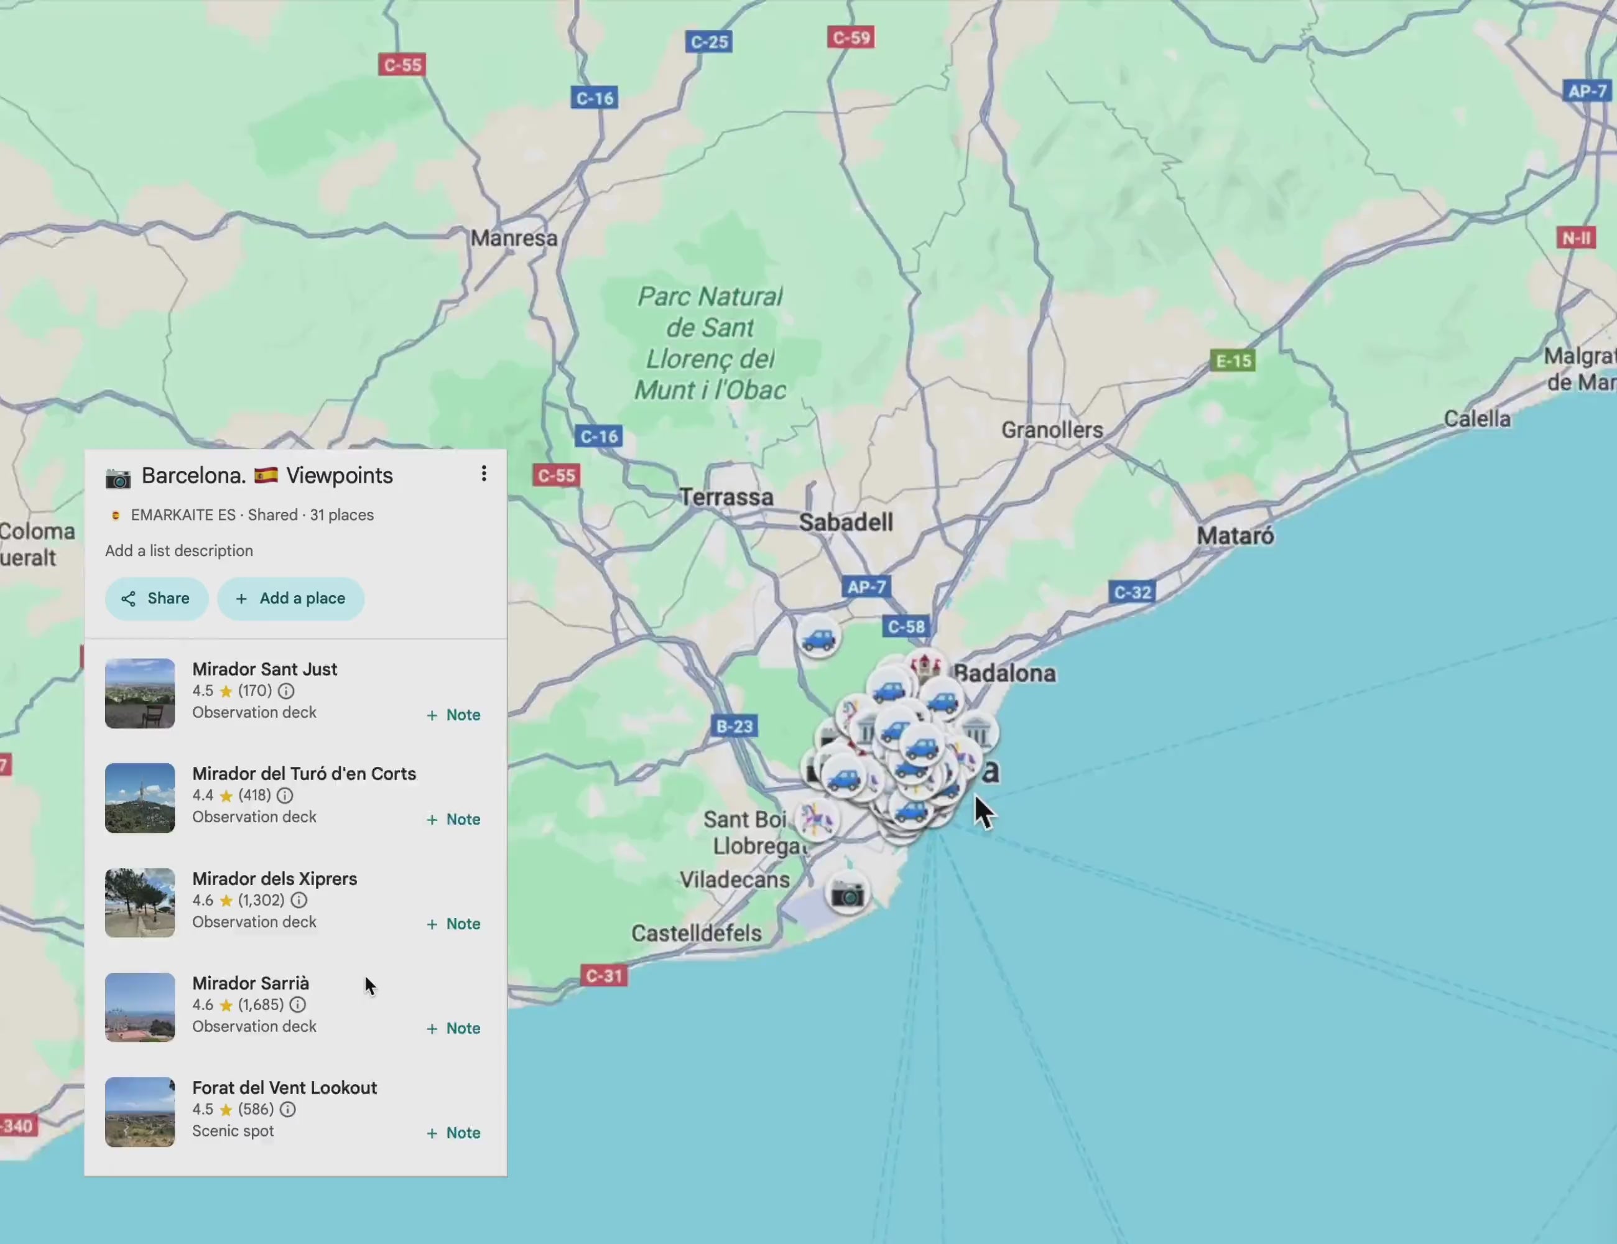Click the info icon beside Mirador Sant Just rating
Viewport: 1617px width, 1244px height.
pyautogui.click(x=286, y=691)
